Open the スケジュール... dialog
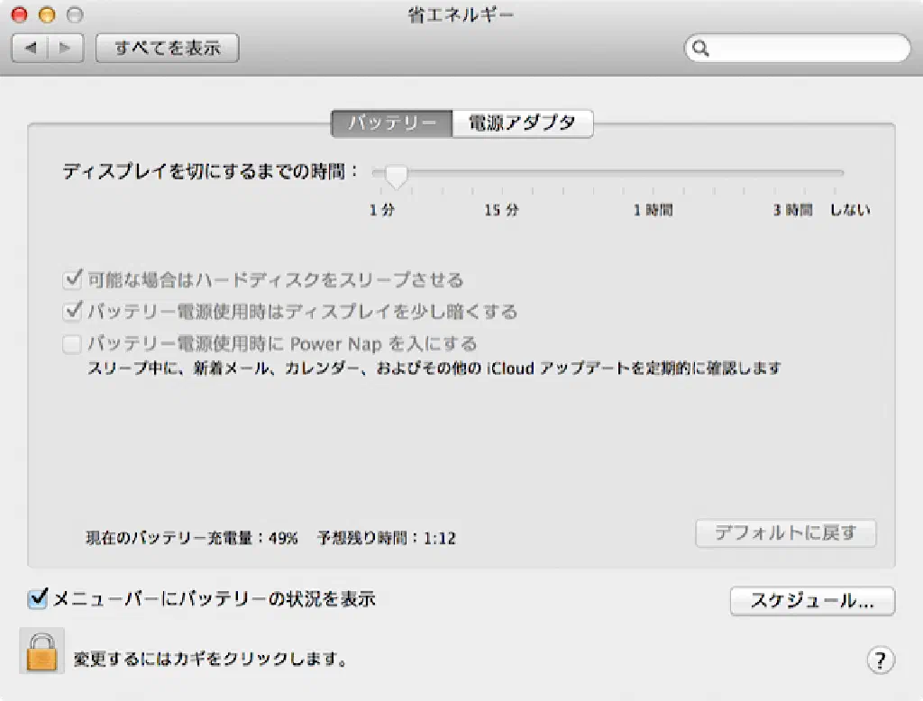Image resolution: width=923 pixels, height=701 pixels. [x=811, y=601]
